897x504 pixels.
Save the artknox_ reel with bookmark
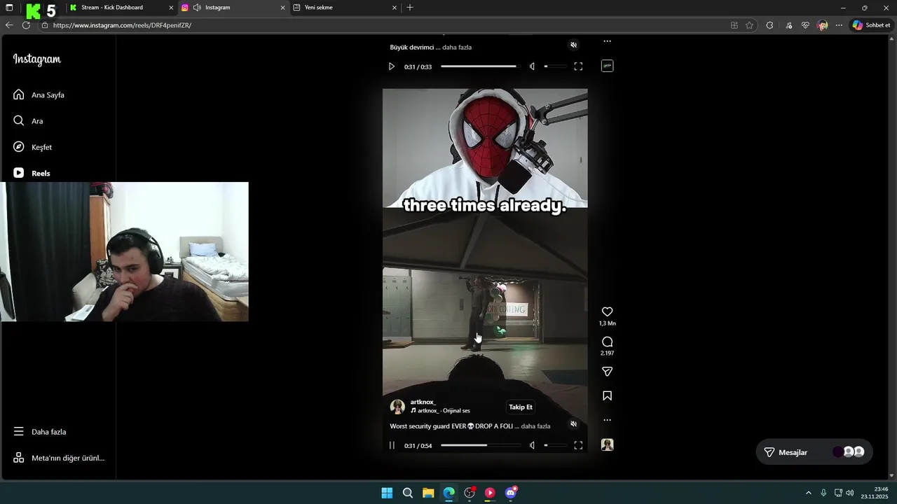pyautogui.click(x=607, y=396)
